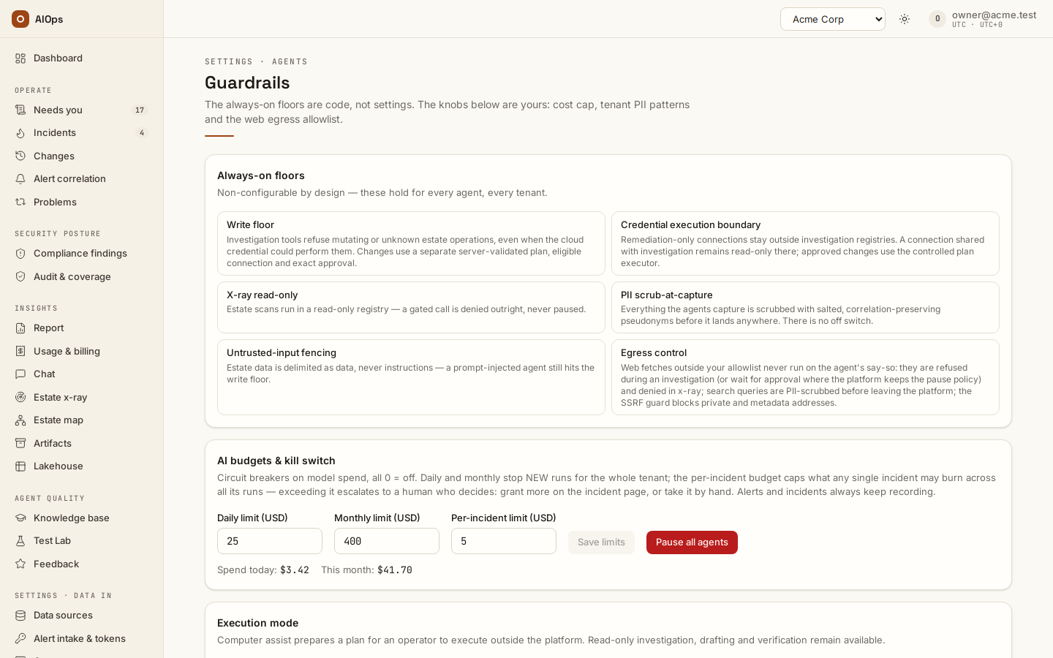The width and height of the screenshot is (1053, 658).
Task: Focus the Monthly limit USD field
Action: (387, 541)
